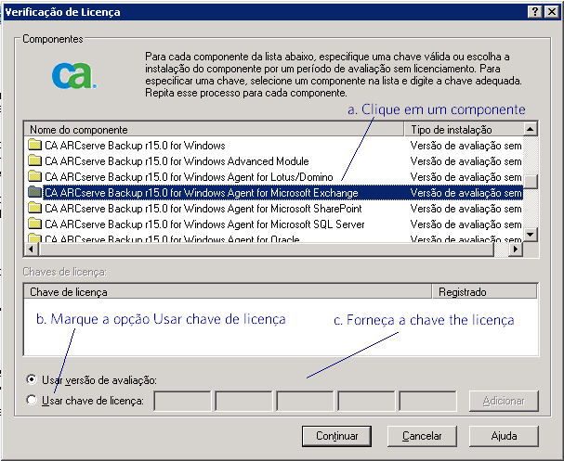Click the question mark help icon in title bar

click(x=536, y=11)
